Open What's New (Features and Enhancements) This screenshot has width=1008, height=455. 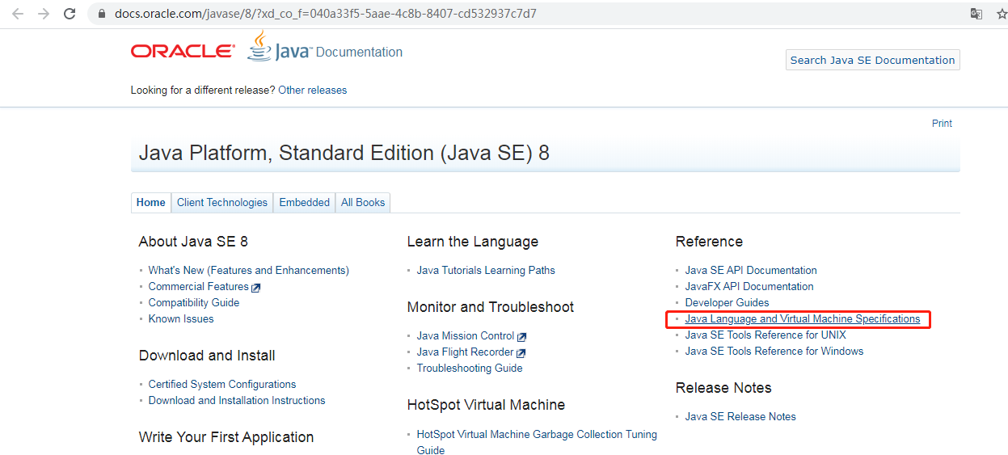click(x=249, y=271)
